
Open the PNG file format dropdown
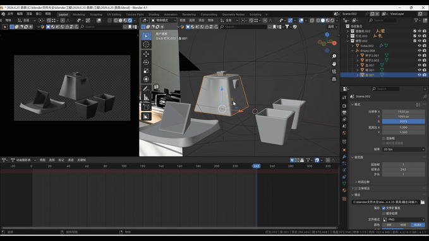404,220
